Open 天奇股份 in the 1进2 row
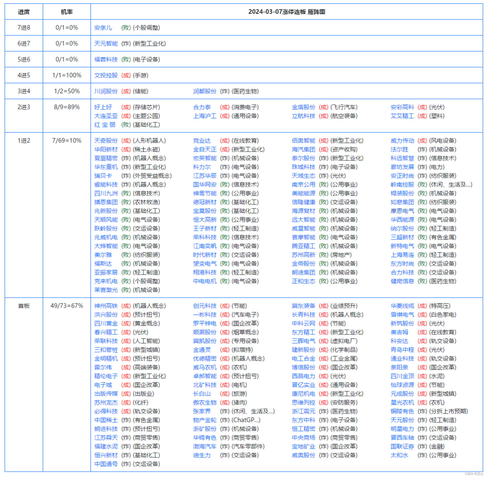Screen dimensions: 488x478 [106, 141]
